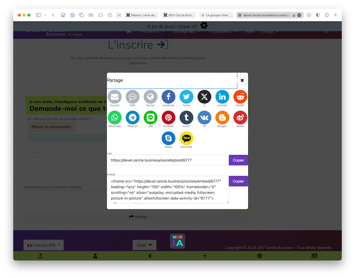This screenshot has width=355, height=278.
Task: Click the settings gear in top banner
Action: pyautogui.click(x=204, y=25)
